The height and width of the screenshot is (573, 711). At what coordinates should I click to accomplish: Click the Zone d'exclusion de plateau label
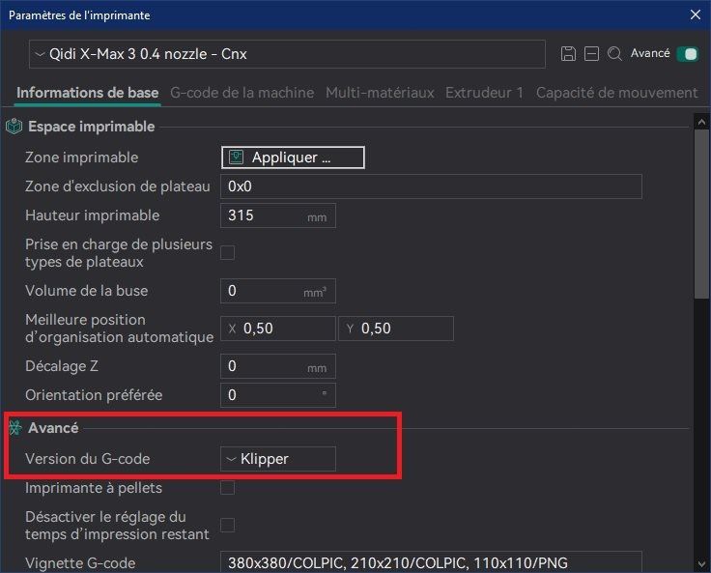pos(118,186)
